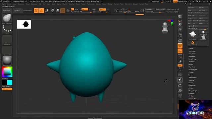Image resolution: width=212 pixels, height=119 pixels.
Task: Toggle the Perspective button in right shelf
Action: point(180,46)
